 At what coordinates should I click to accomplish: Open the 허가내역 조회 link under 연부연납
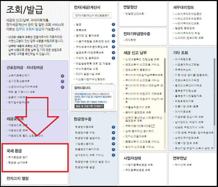(183, 165)
